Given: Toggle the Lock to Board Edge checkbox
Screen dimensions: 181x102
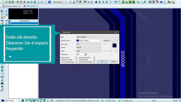Looking at the screenshot, I should [x=76, y=62].
